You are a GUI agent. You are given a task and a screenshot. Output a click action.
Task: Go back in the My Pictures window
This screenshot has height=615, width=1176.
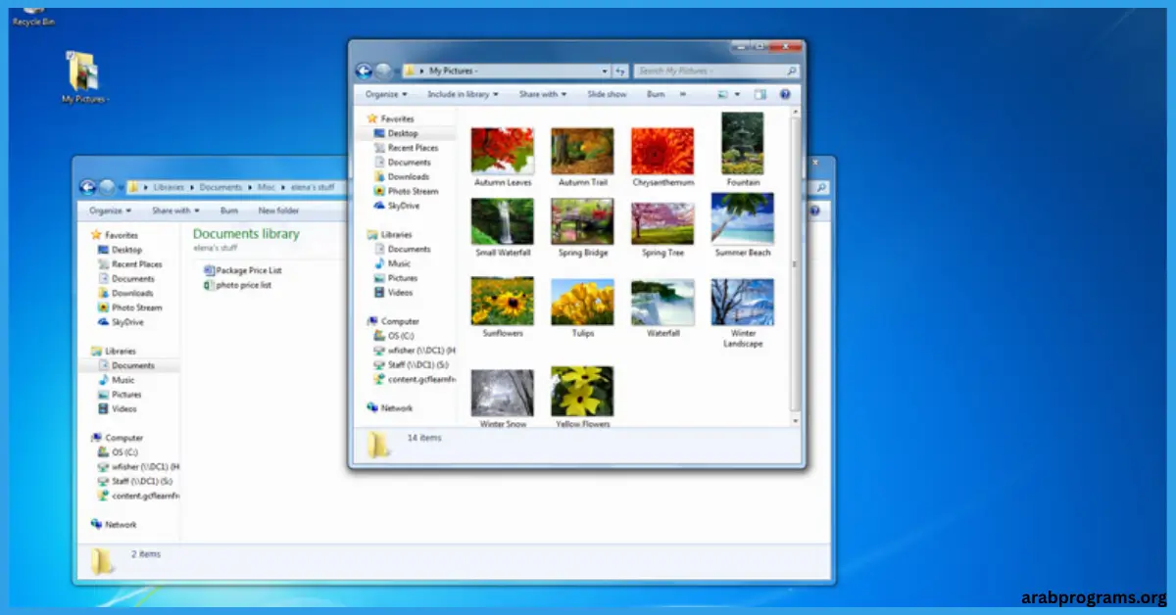click(364, 71)
